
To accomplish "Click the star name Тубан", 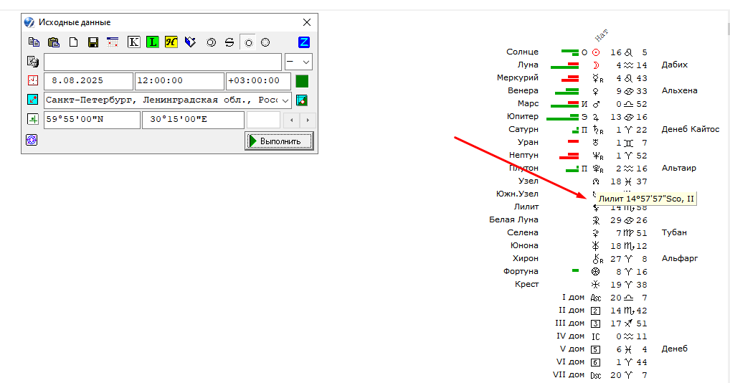I will coord(674,232).
